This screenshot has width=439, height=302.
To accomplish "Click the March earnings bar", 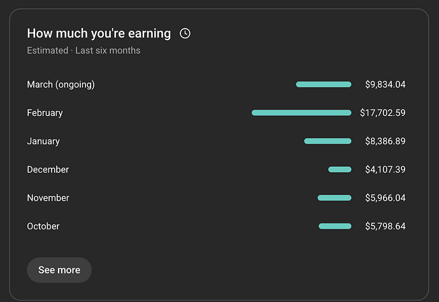I will tap(324, 85).
